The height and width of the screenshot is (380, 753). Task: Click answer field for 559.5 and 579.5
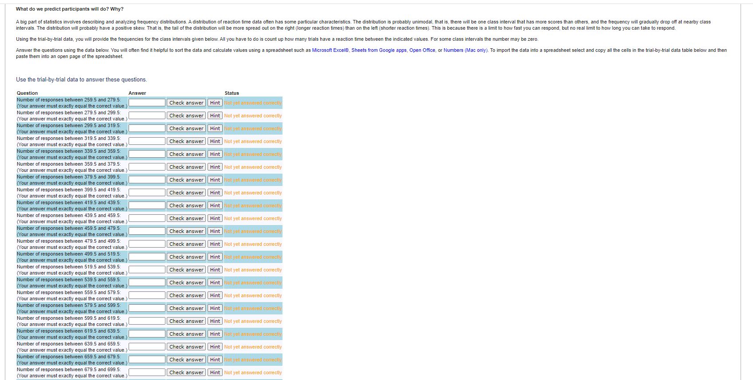[x=147, y=295]
